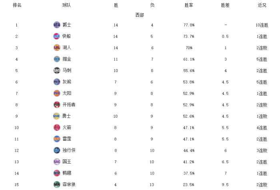Select the 西部 conference heading
The width and height of the screenshot is (280, 190).
point(140,15)
